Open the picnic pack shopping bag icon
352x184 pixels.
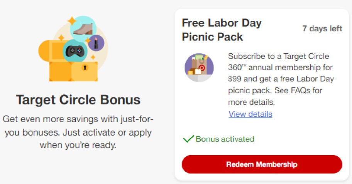click(199, 67)
